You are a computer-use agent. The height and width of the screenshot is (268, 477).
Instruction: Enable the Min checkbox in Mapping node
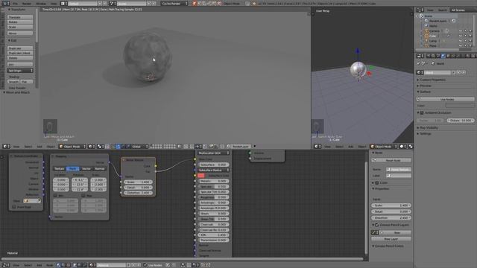[55, 196]
